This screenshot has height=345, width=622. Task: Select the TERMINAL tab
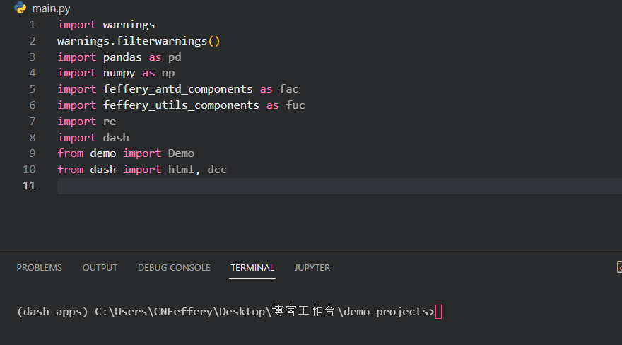pos(252,268)
